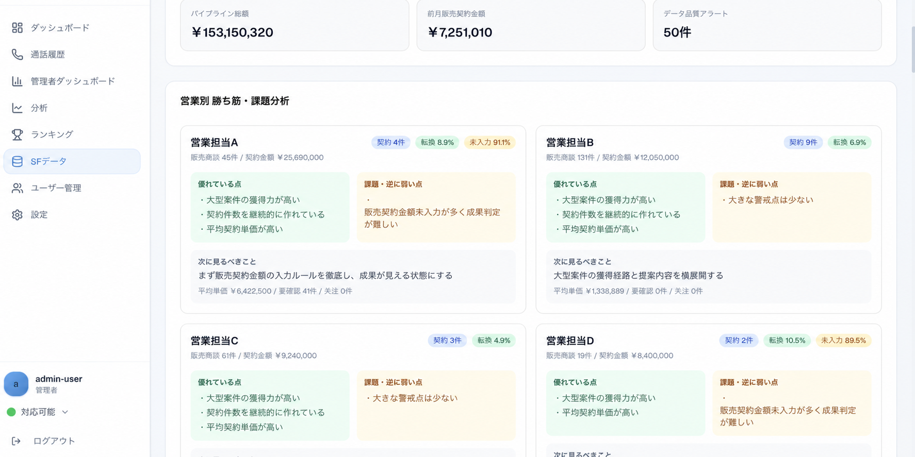Open the ランキング menu item
The image size is (915, 457).
click(72, 134)
